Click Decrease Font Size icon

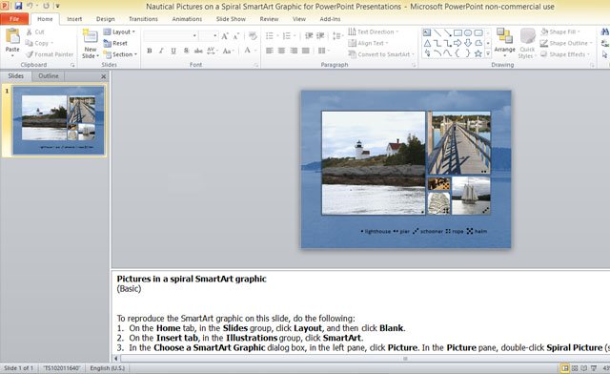[236, 36]
